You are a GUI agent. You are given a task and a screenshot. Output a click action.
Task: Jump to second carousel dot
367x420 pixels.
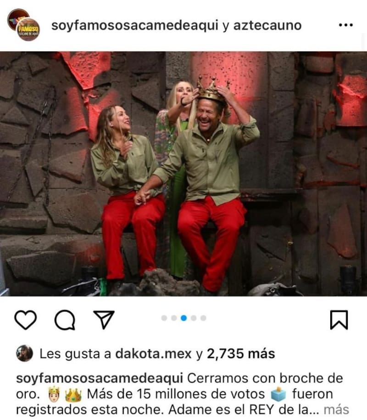[x=174, y=318]
